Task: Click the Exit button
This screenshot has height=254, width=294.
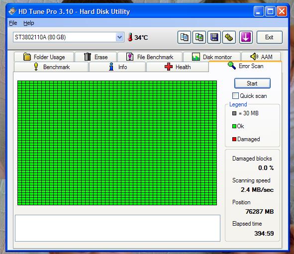Action: [269, 37]
